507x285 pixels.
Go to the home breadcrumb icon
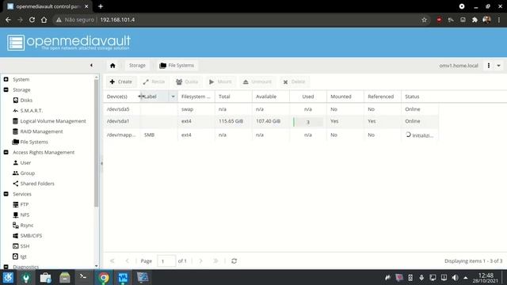[x=112, y=66]
